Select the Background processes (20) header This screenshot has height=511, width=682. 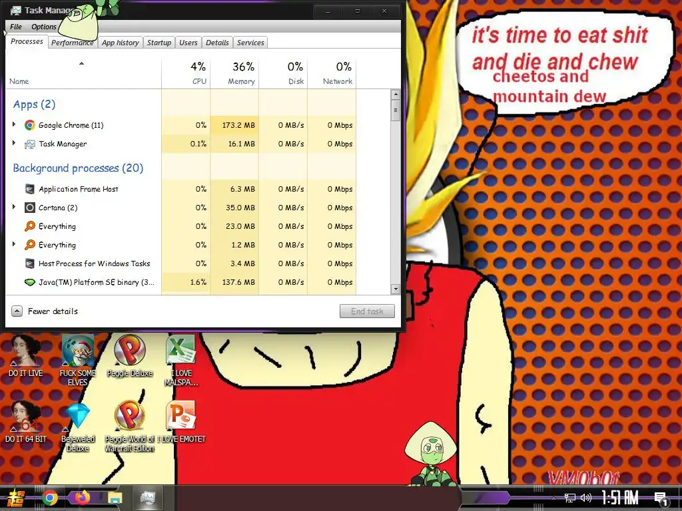[x=78, y=168]
